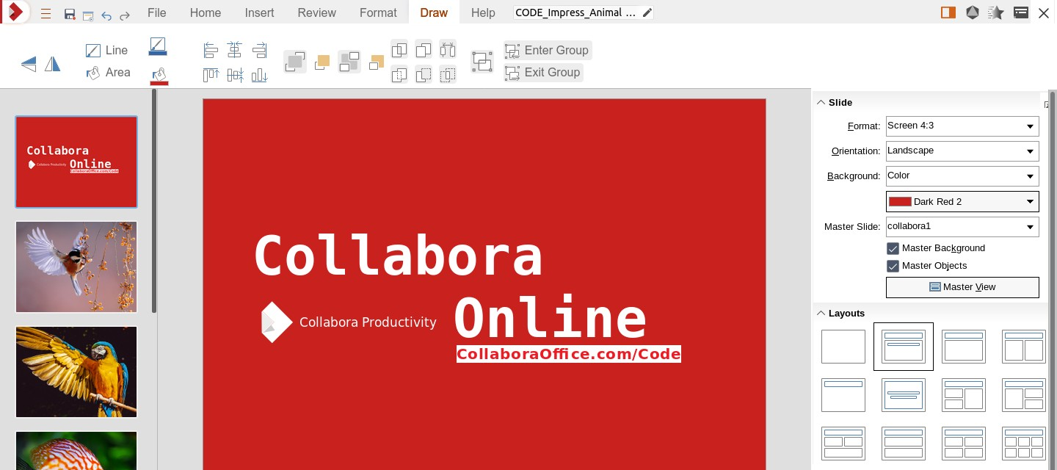Open the animation star icon

tap(996, 12)
